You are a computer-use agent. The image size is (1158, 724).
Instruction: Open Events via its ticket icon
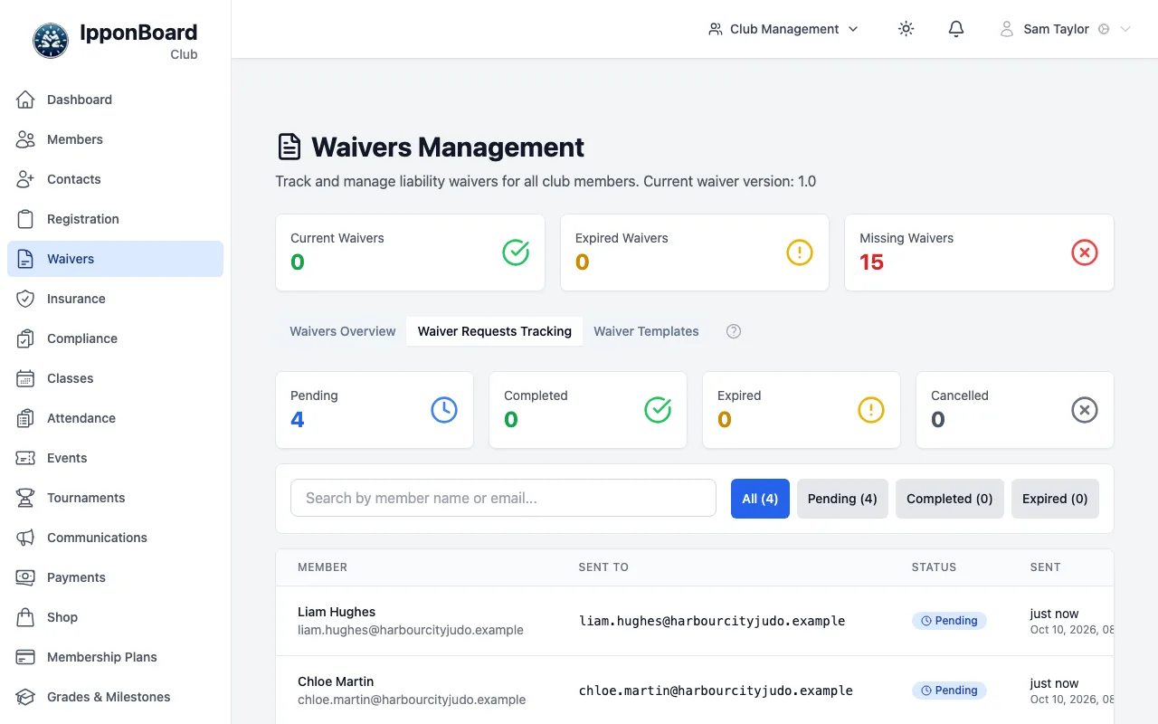(x=25, y=458)
